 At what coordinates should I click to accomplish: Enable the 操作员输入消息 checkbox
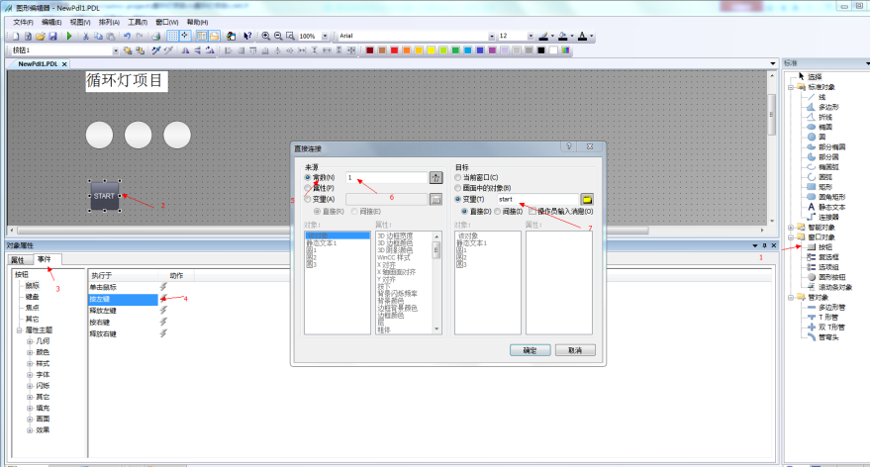534,211
